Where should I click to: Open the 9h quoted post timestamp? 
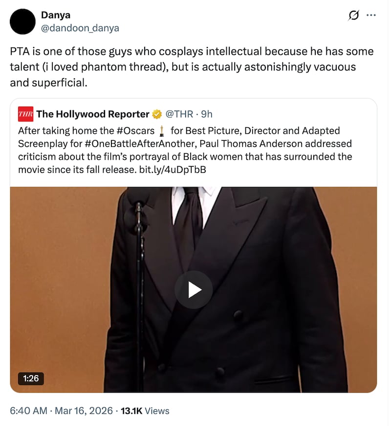(207, 115)
